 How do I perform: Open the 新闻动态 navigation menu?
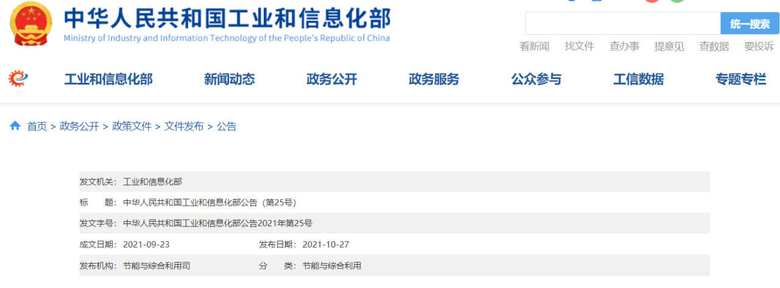[x=229, y=79]
